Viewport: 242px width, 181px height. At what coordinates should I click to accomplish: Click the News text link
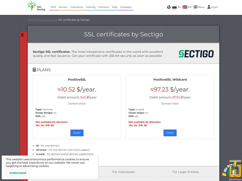click(x=201, y=7)
